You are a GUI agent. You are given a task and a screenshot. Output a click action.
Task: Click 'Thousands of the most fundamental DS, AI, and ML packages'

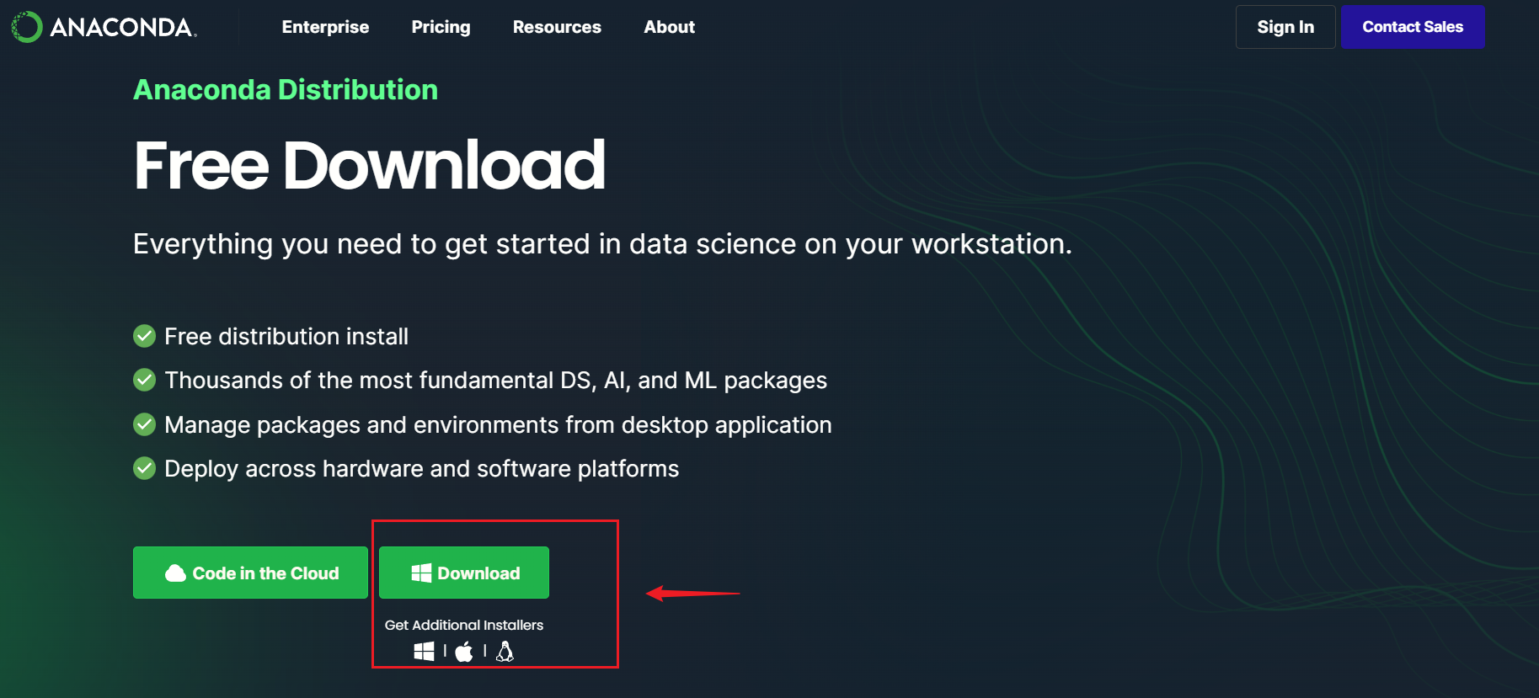coord(495,381)
